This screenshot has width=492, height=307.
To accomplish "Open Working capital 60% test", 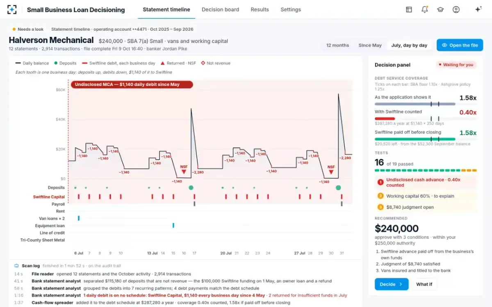I will coord(426,196).
